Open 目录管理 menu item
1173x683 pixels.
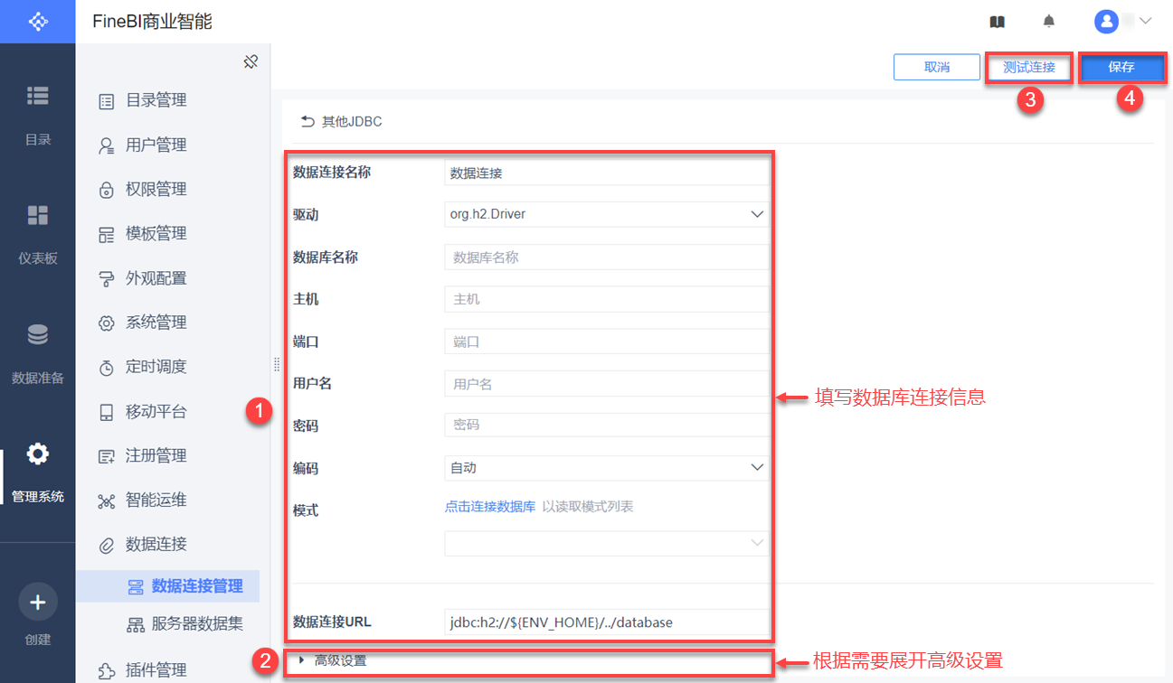tap(156, 100)
